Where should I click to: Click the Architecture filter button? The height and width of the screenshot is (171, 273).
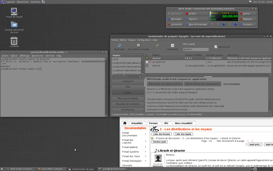point(128,110)
